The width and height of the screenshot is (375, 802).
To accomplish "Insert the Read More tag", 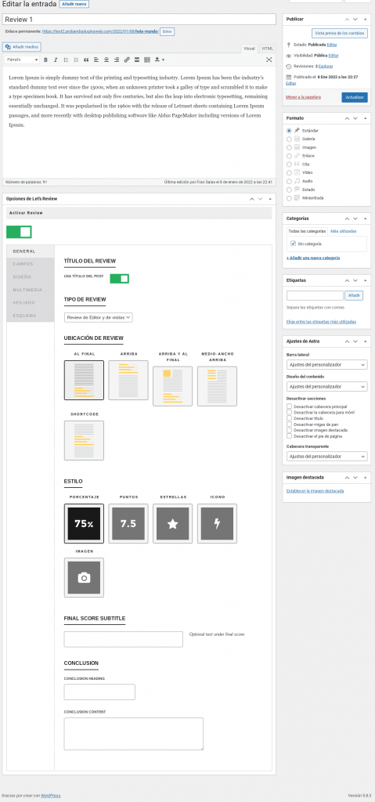I will [x=137, y=60].
